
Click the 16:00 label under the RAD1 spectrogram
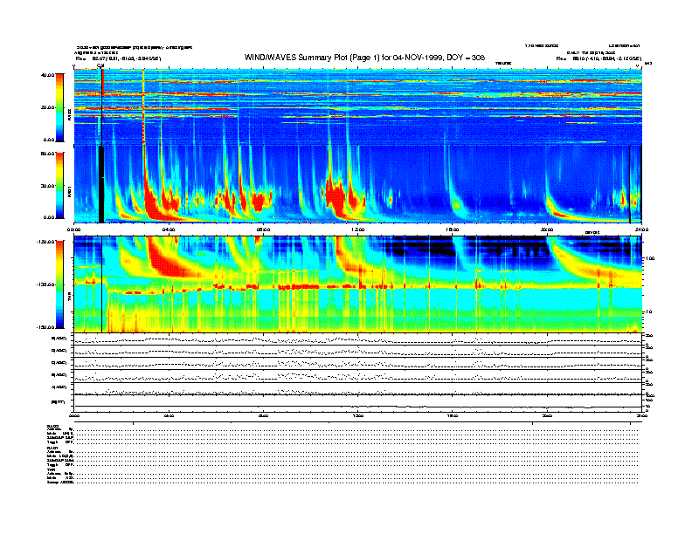453,229
